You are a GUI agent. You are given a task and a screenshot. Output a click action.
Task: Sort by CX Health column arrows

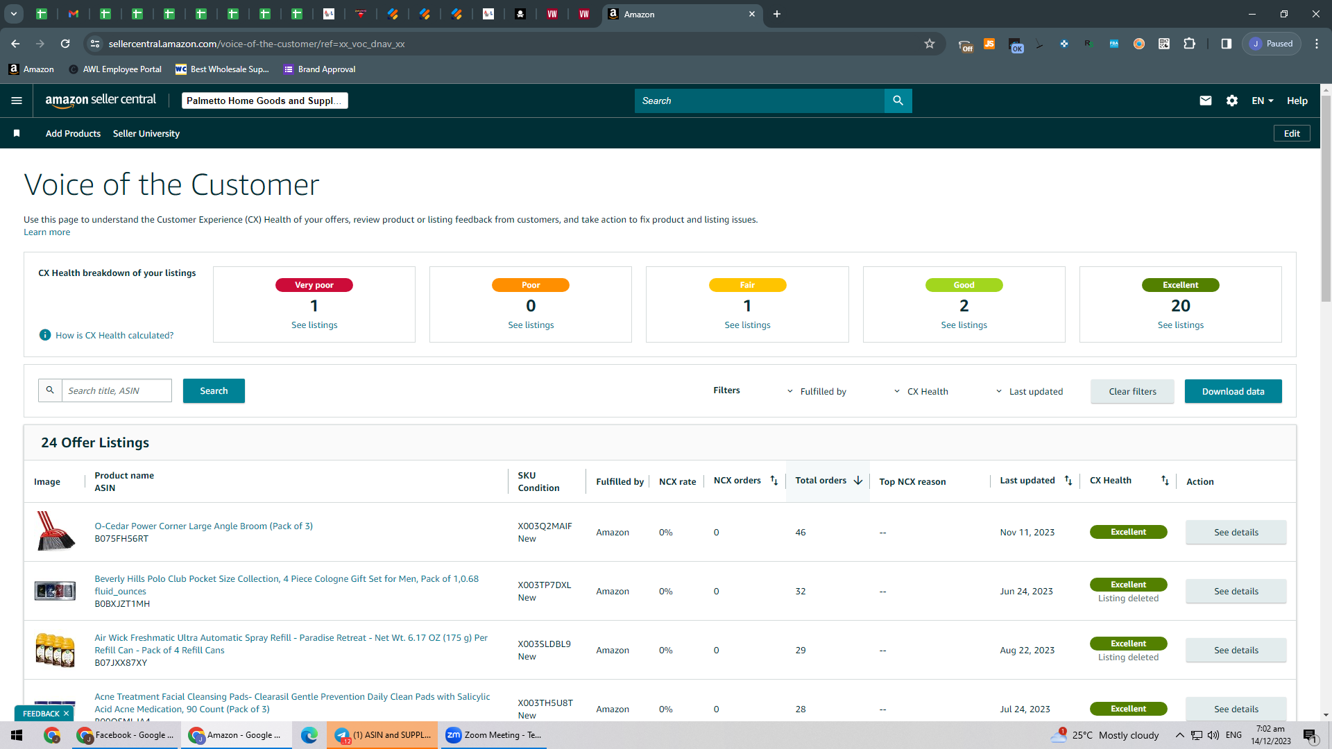1165,481
